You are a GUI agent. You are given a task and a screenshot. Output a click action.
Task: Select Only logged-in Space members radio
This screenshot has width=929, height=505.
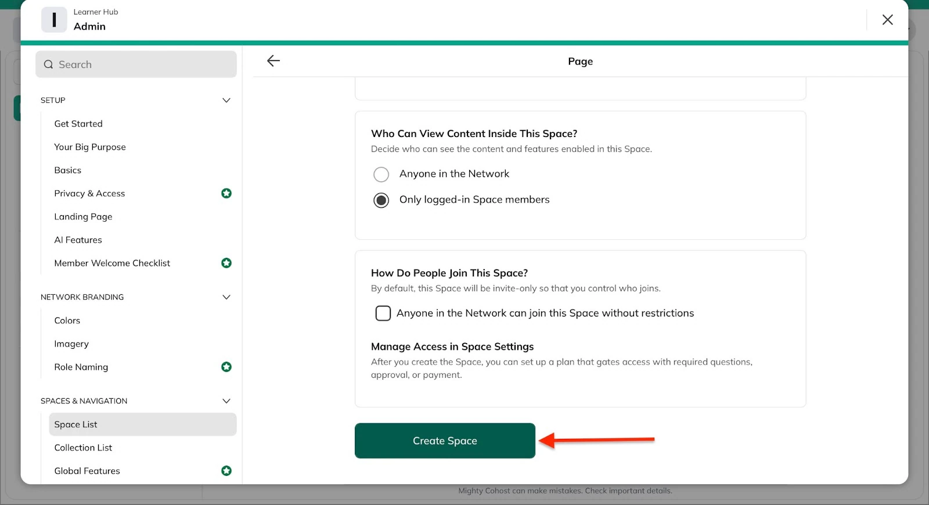point(381,200)
